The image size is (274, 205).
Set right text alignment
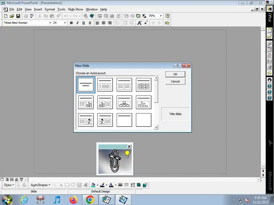[x=110, y=23]
